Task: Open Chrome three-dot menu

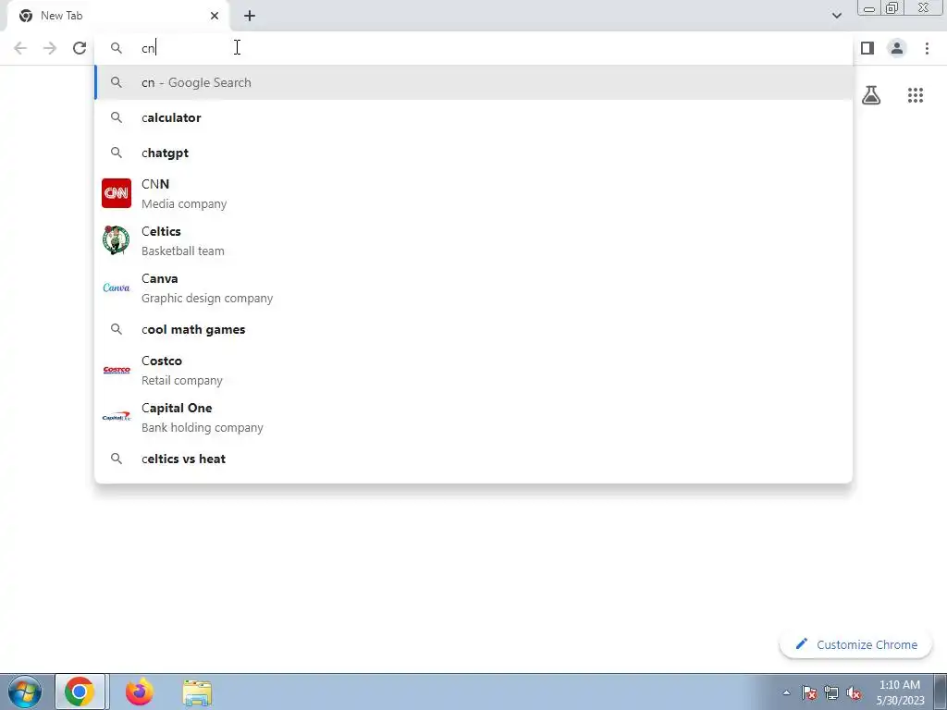Action: [927, 48]
